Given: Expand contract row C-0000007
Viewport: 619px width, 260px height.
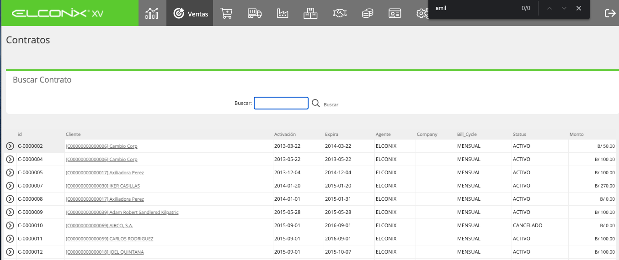Looking at the screenshot, I should point(10,186).
